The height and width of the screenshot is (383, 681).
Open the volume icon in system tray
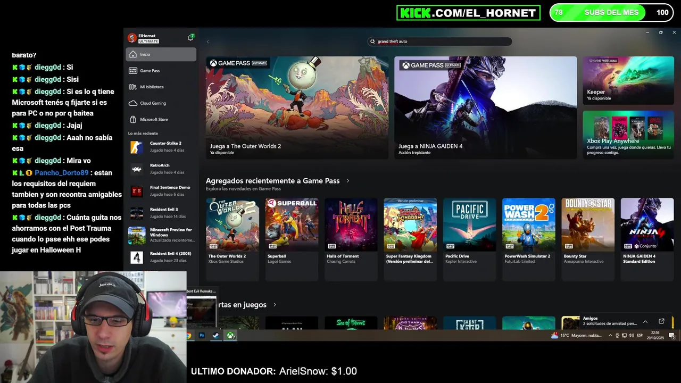click(x=631, y=336)
